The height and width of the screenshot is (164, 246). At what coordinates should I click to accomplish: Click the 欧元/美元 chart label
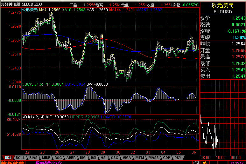click(30, 10)
